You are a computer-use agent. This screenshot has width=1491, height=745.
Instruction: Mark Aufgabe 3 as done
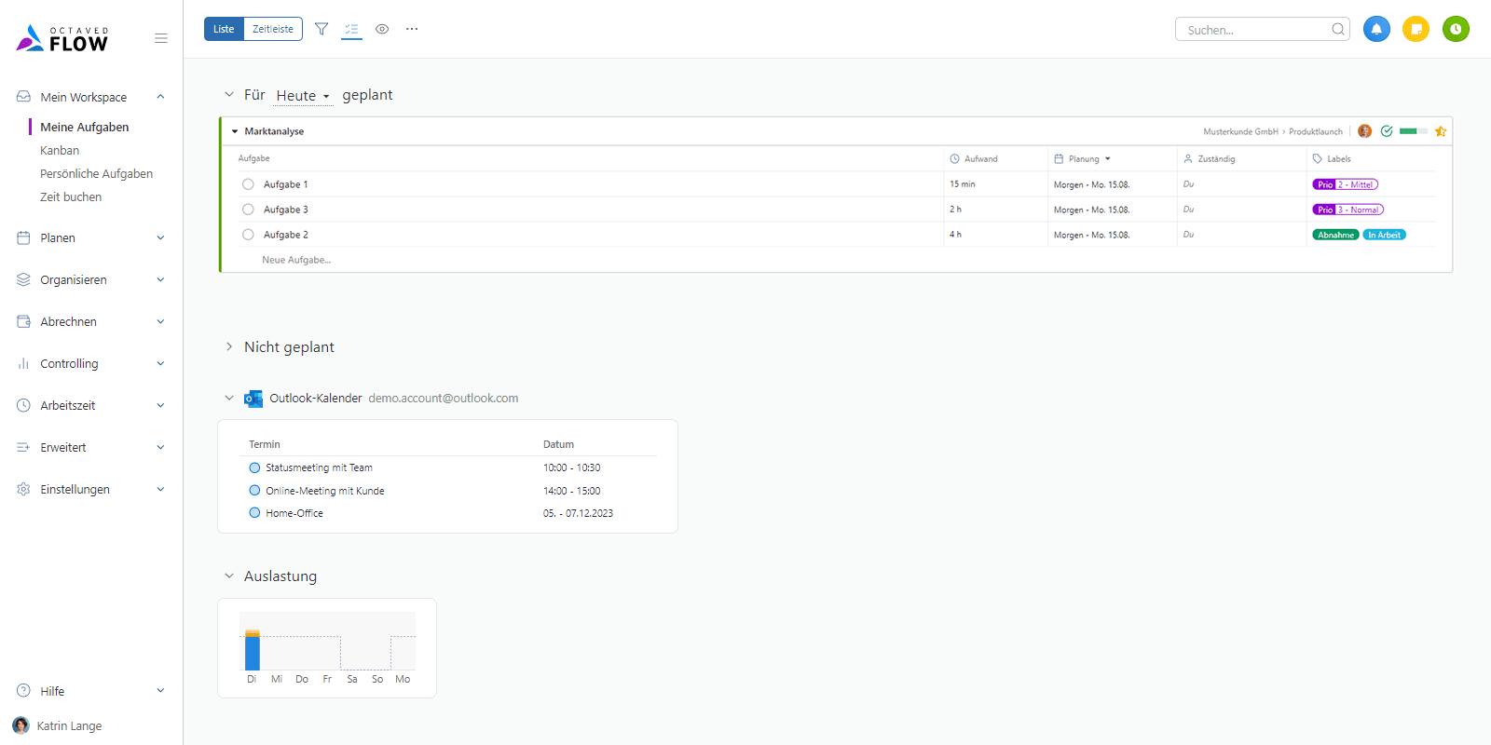[x=248, y=210]
